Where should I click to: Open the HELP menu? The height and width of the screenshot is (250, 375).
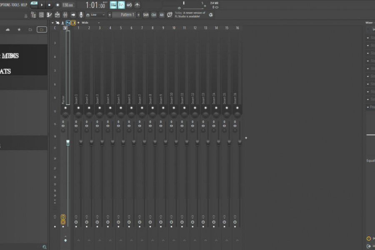coord(24,5)
